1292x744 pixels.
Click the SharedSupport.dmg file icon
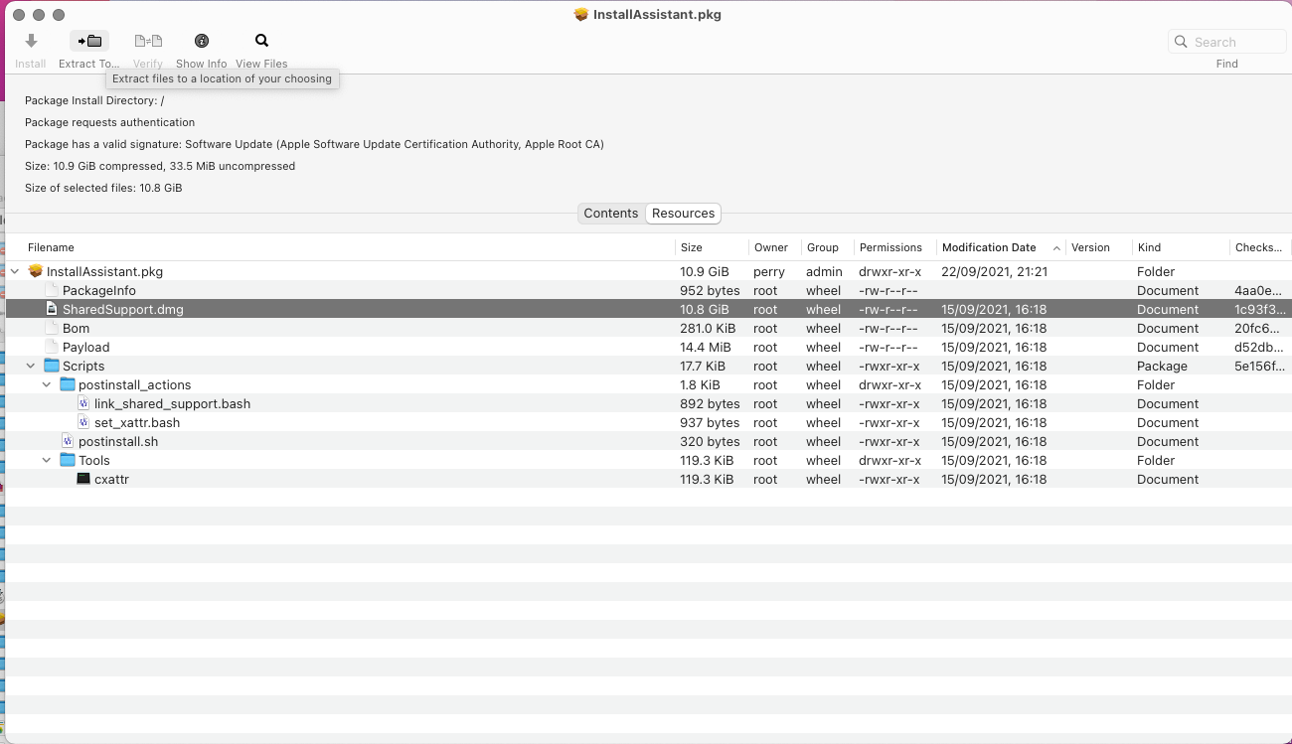click(52, 309)
